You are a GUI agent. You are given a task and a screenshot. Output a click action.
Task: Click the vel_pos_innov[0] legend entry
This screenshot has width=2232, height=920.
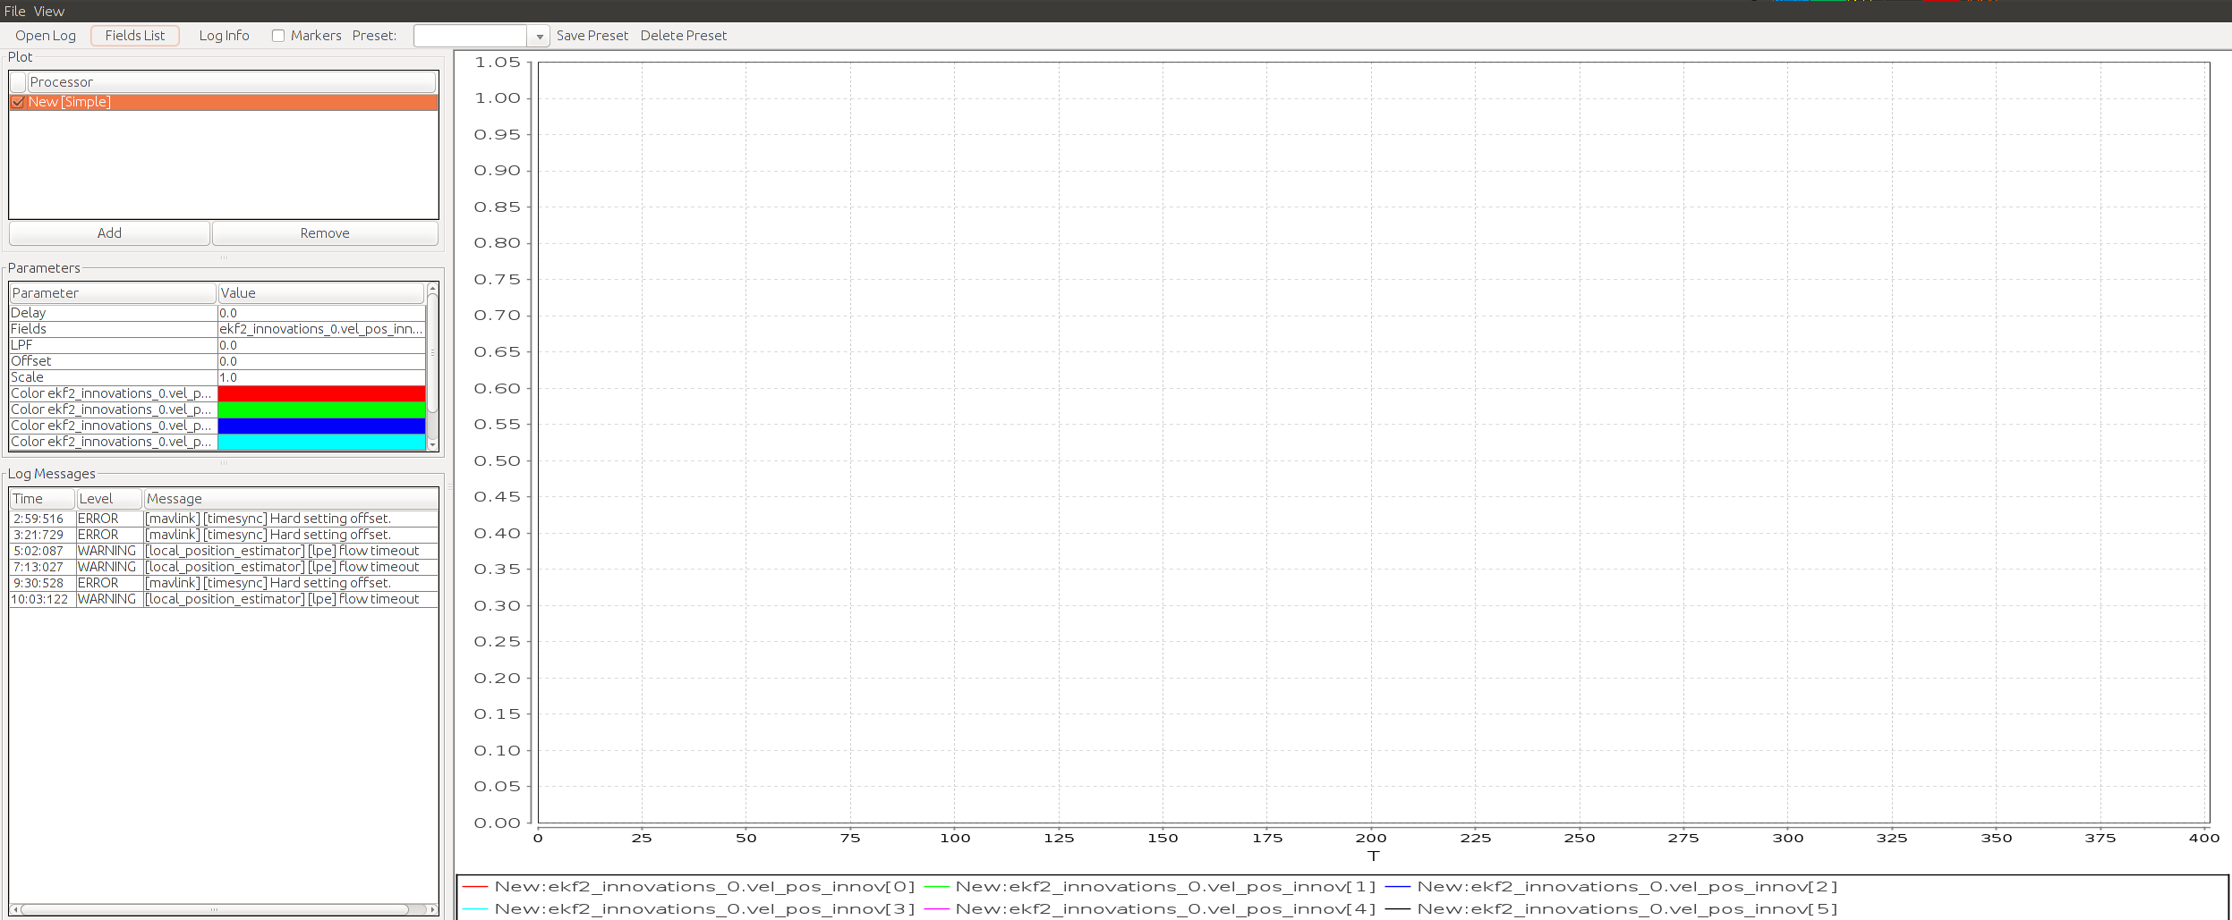tap(689, 887)
